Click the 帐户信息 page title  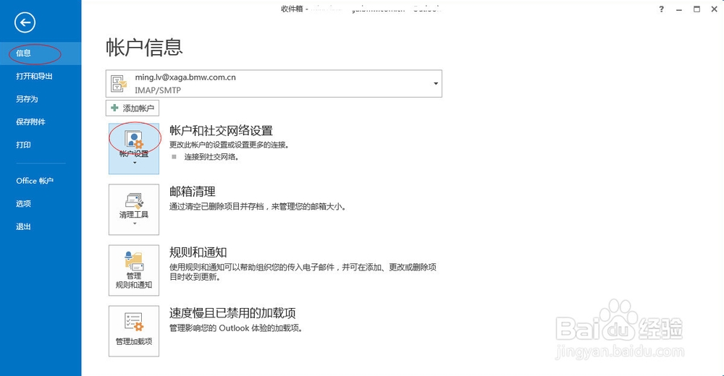click(145, 47)
